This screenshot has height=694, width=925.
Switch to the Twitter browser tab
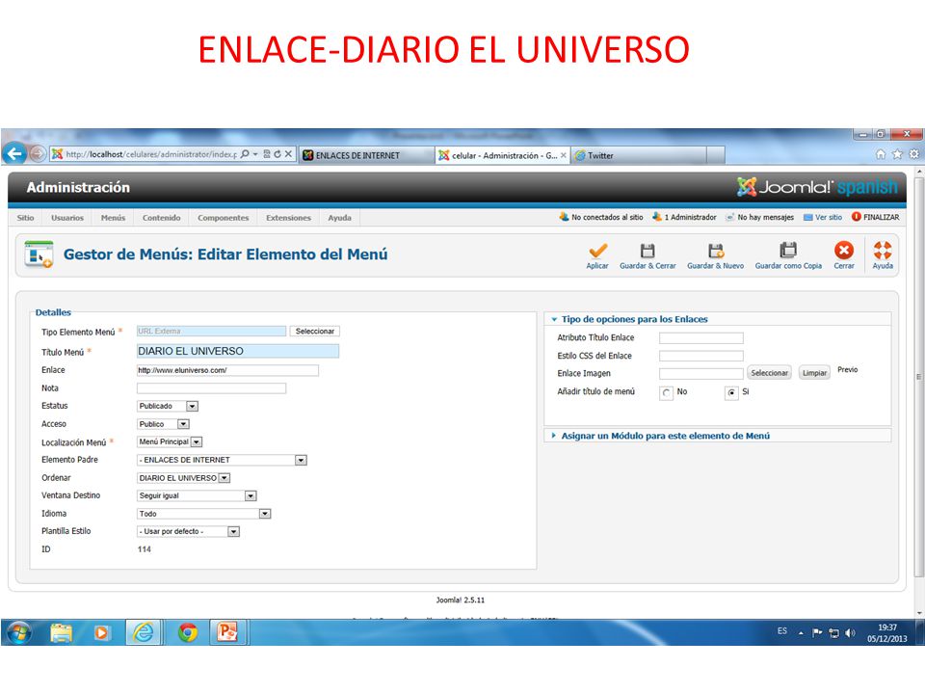(x=637, y=155)
